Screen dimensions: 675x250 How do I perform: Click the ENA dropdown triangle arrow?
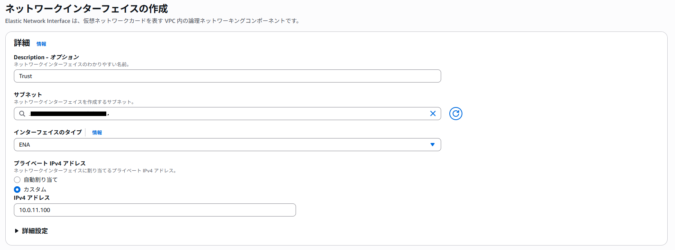[x=432, y=145]
